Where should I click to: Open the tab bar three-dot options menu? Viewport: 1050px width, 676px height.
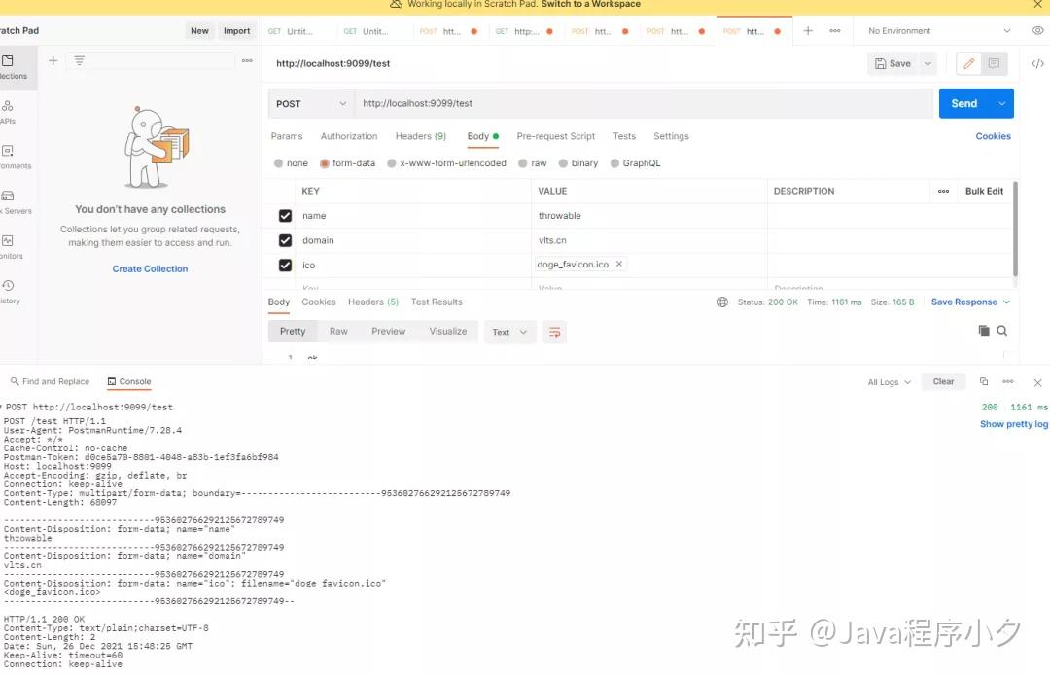[x=835, y=31]
